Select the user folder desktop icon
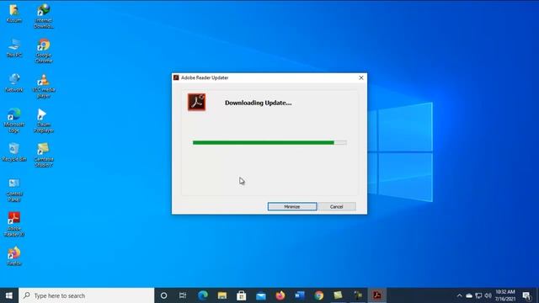The width and height of the screenshot is (539, 303). (x=14, y=14)
